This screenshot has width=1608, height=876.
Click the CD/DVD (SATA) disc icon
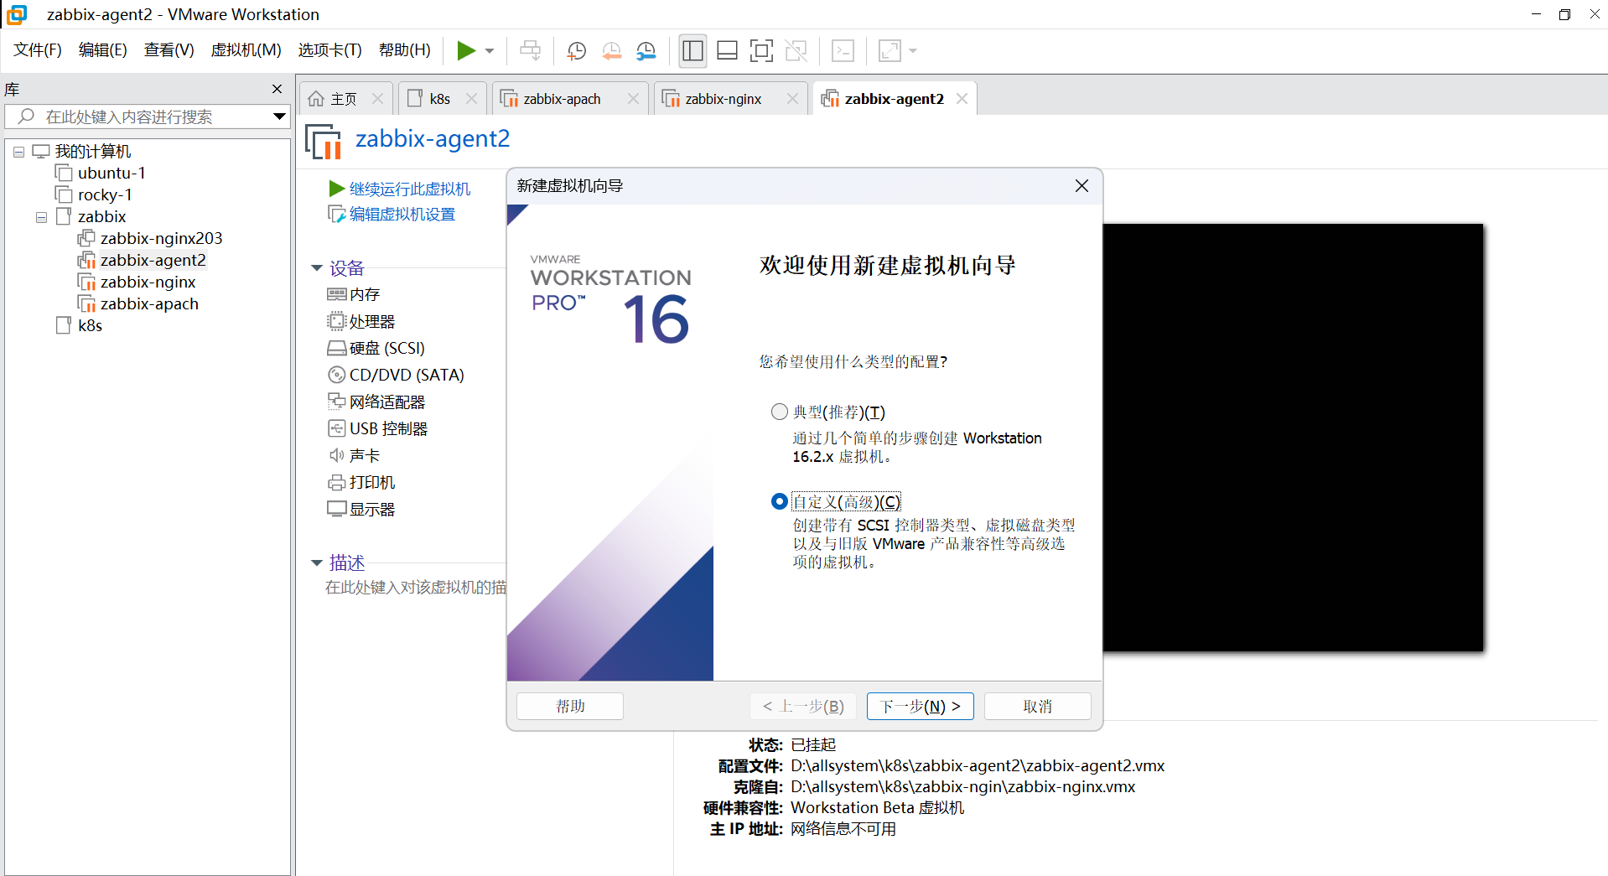pos(336,375)
